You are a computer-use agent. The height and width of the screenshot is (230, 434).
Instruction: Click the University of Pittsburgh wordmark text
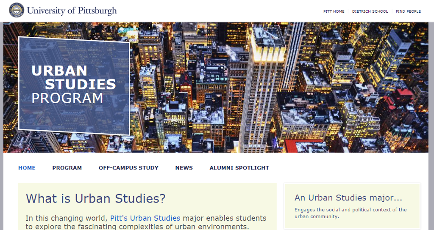[72, 11]
